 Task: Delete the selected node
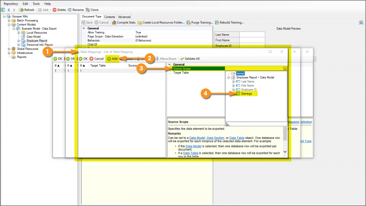(59, 10)
